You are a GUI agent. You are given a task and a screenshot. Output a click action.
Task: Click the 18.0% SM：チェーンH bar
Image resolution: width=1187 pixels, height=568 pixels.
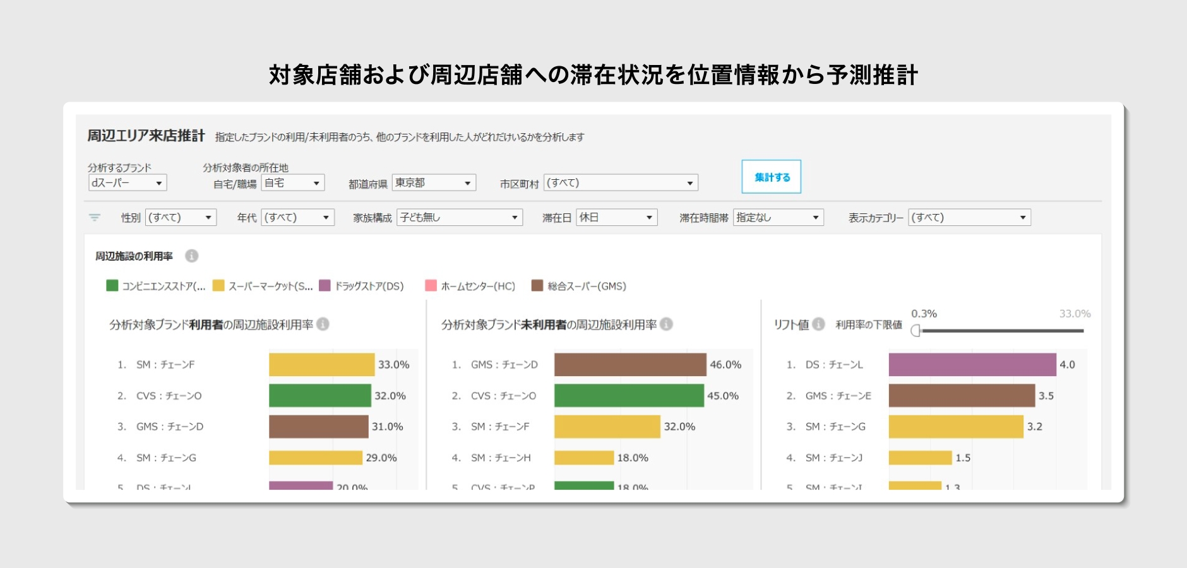point(584,458)
